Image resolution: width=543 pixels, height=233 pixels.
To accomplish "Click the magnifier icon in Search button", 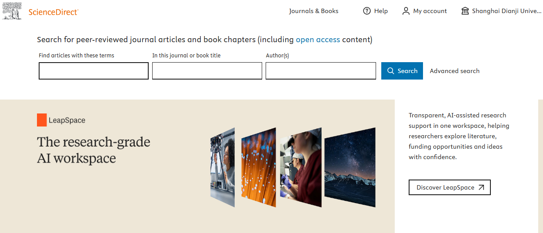I will (390, 71).
